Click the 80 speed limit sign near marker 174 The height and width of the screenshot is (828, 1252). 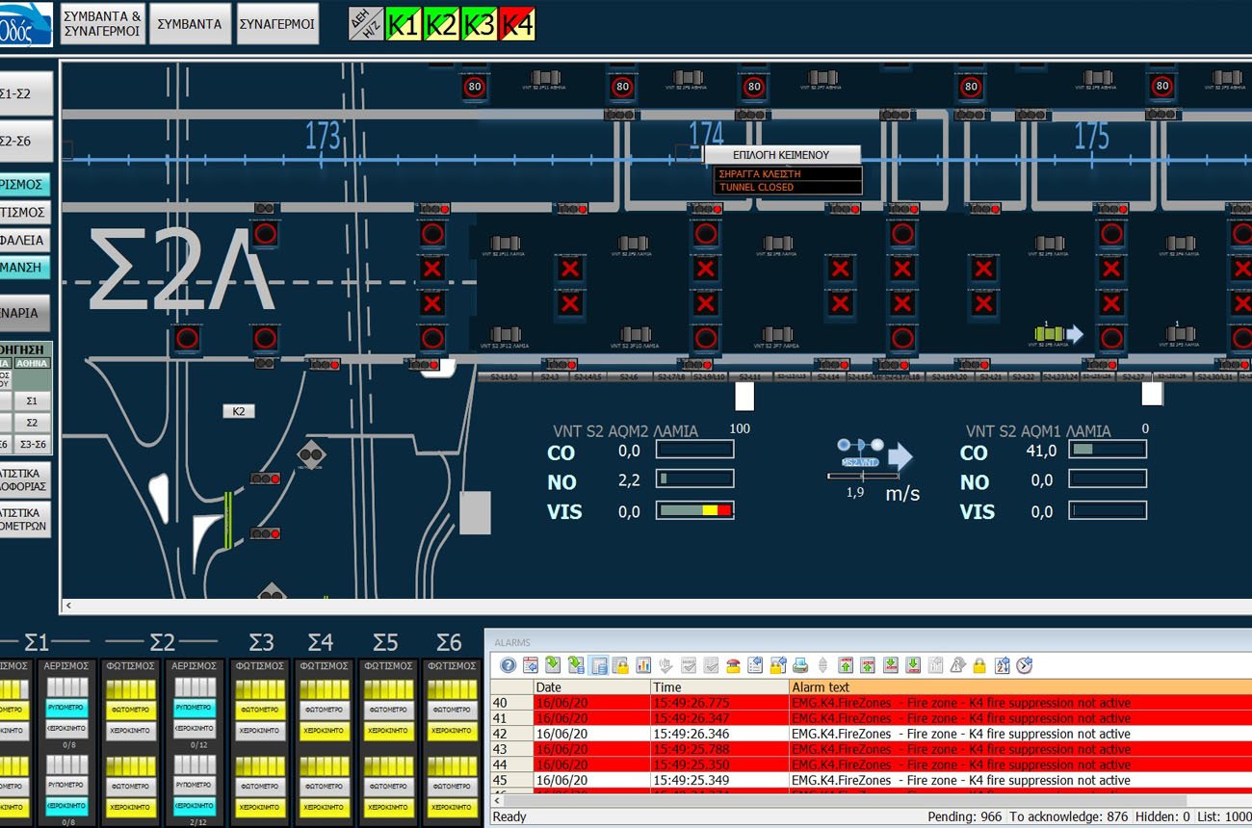coord(753,87)
